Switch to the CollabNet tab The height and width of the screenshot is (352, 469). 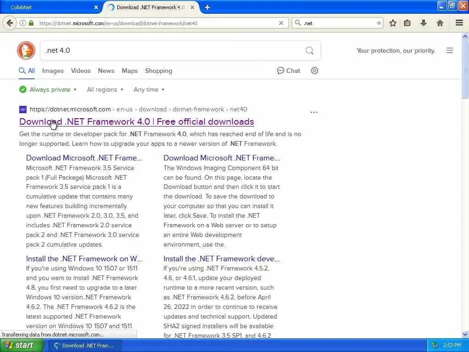click(51, 7)
